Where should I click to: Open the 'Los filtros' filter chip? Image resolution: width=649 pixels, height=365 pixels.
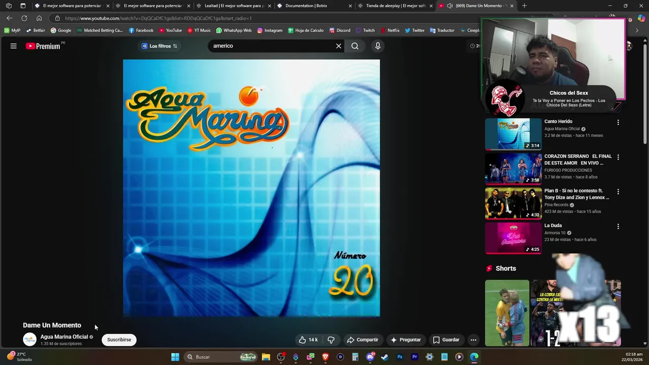click(159, 46)
